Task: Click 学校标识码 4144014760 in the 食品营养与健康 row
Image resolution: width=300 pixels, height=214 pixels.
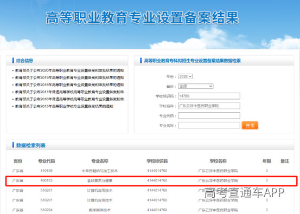Action: pyautogui.click(x=157, y=180)
